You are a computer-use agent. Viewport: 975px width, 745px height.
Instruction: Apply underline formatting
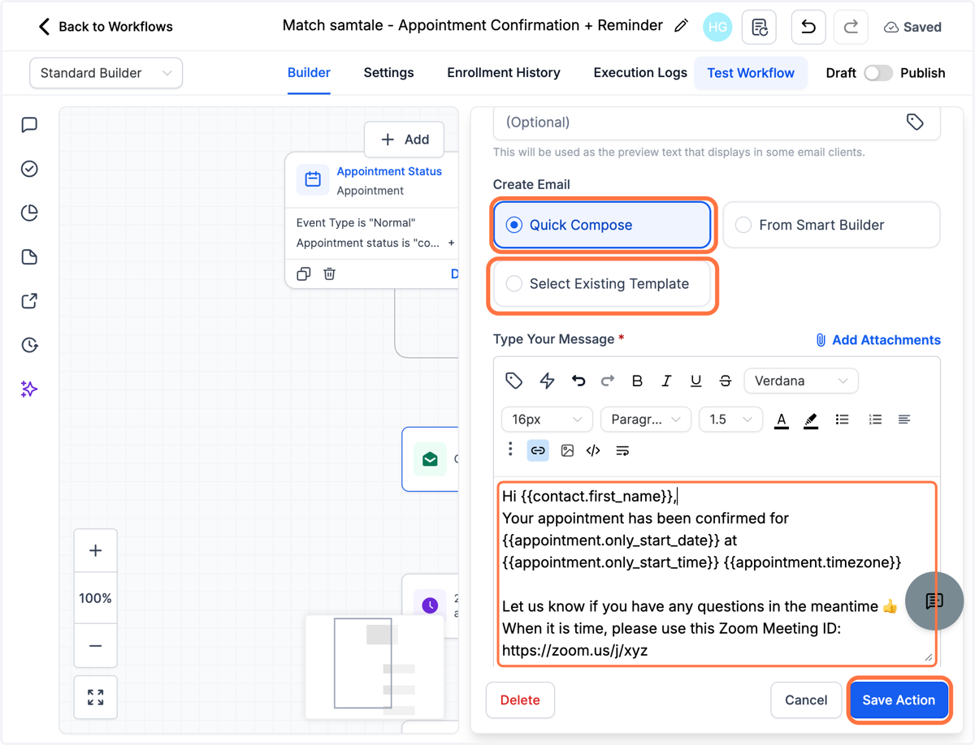point(695,381)
